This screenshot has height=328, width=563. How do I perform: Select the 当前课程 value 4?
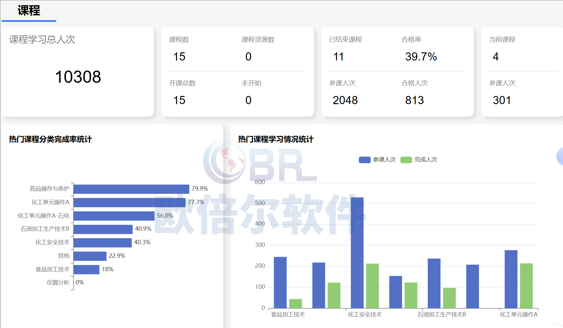tap(495, 57)
